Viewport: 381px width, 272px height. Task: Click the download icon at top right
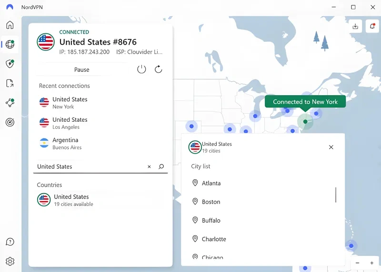tap(355, 27)
